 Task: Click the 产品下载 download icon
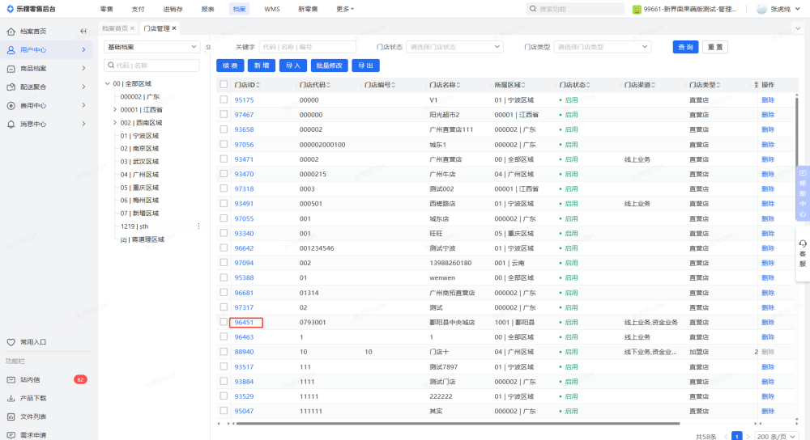click(11, 398)
